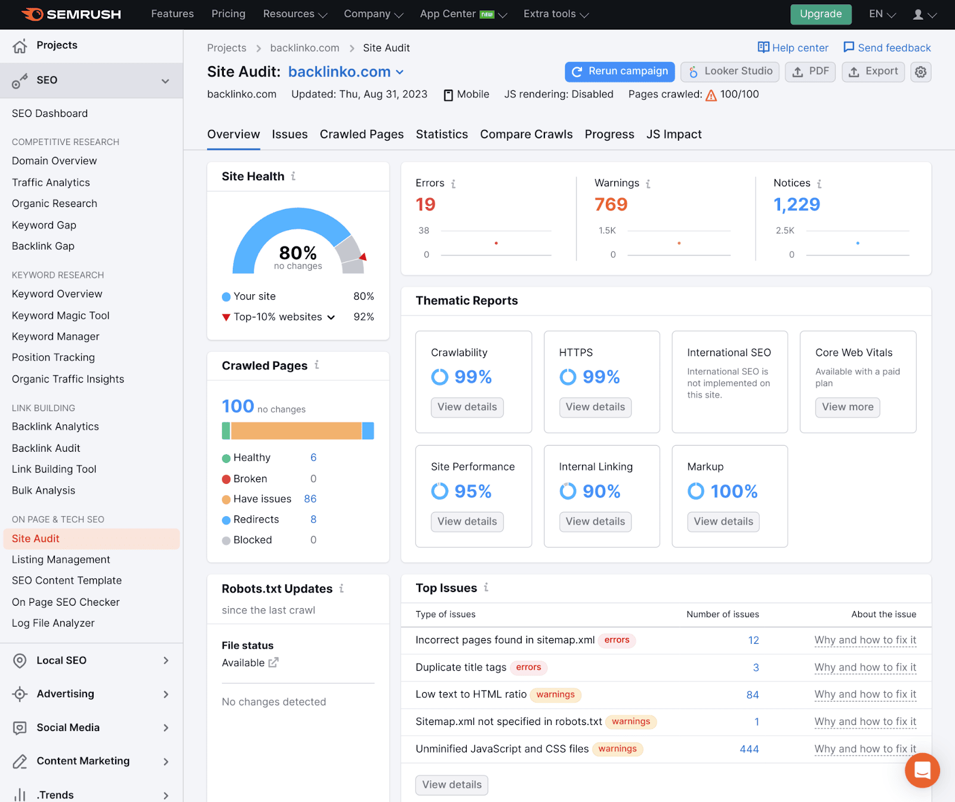Switch to the Statistics tab
The image size is (955, 802).
(x=442, y=134)
